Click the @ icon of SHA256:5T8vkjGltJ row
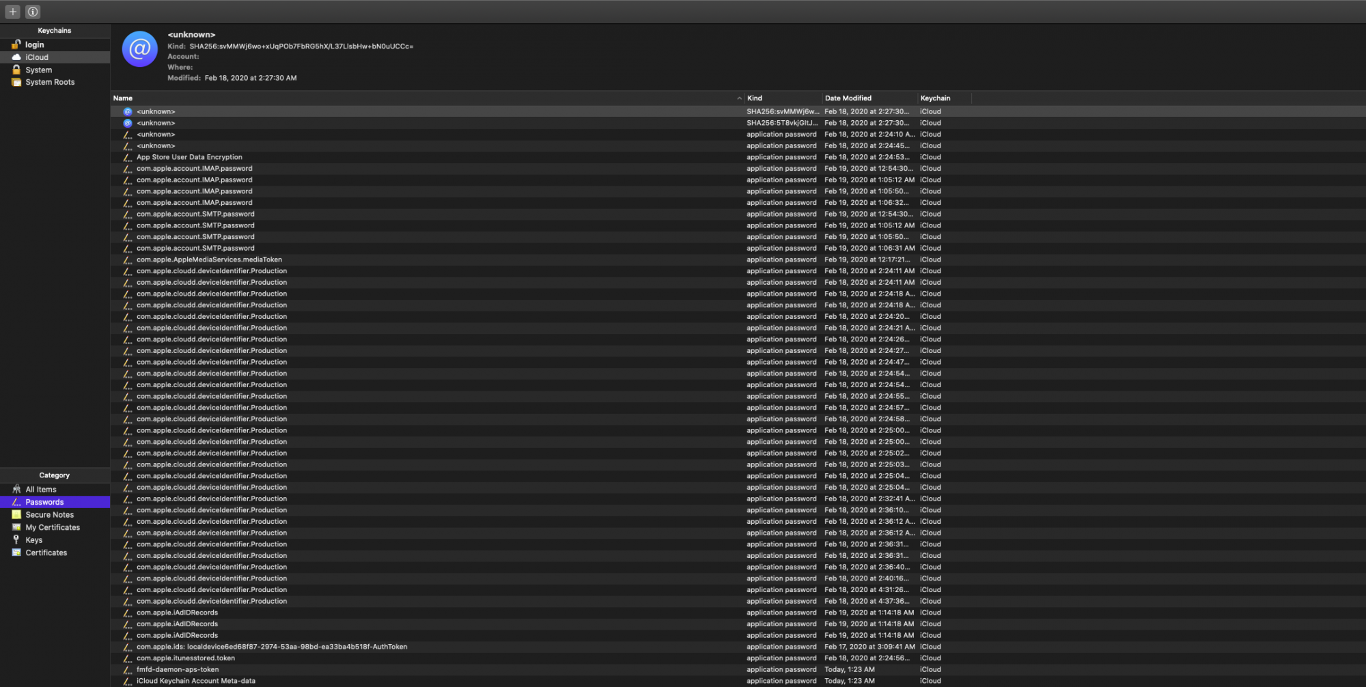The image size is (1366, 687). (x=128, y=123)
